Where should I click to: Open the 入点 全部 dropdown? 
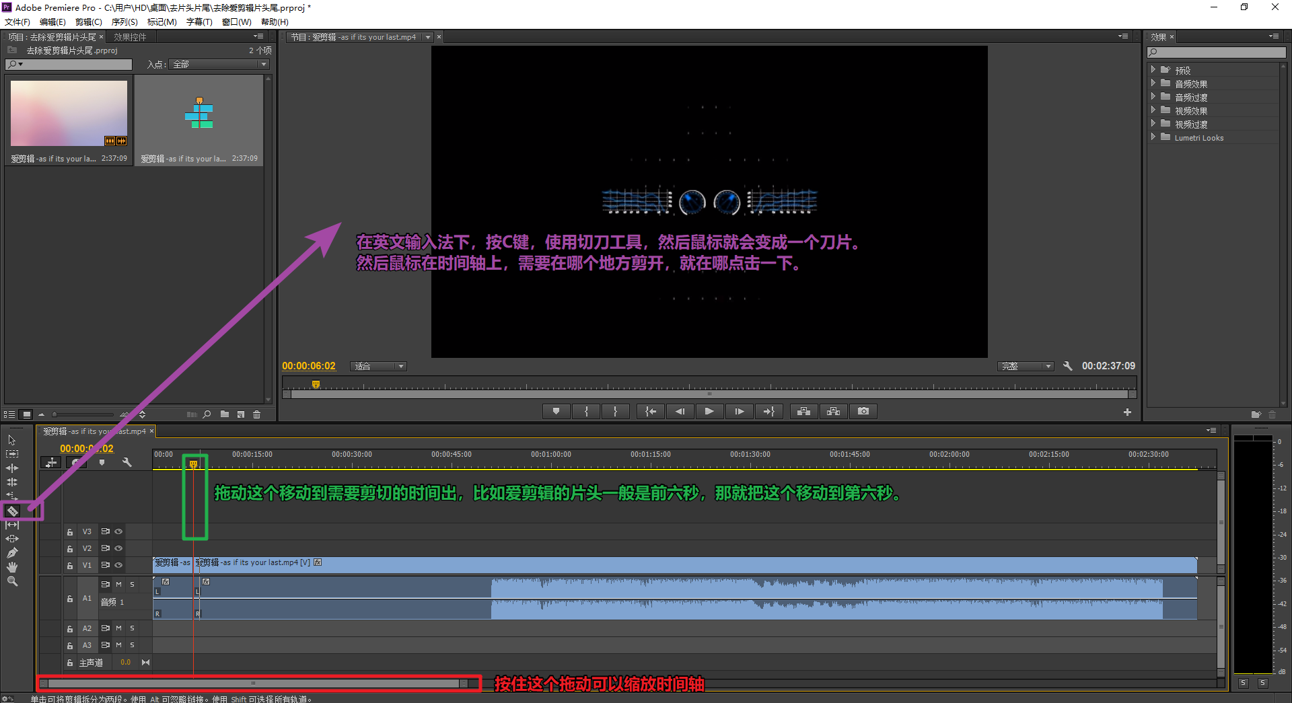coord(219,65)
